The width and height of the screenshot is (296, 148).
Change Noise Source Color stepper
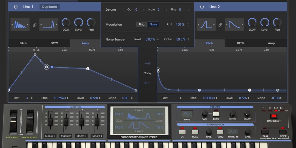(189, 39)
